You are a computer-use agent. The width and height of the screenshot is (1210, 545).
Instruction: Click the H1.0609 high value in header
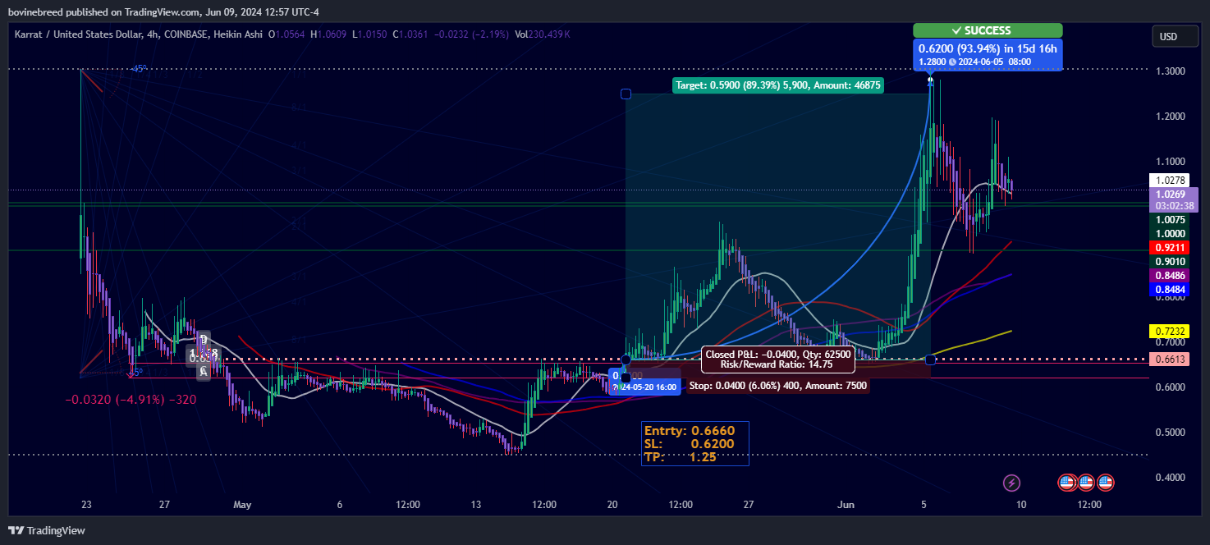click(328, 34)
